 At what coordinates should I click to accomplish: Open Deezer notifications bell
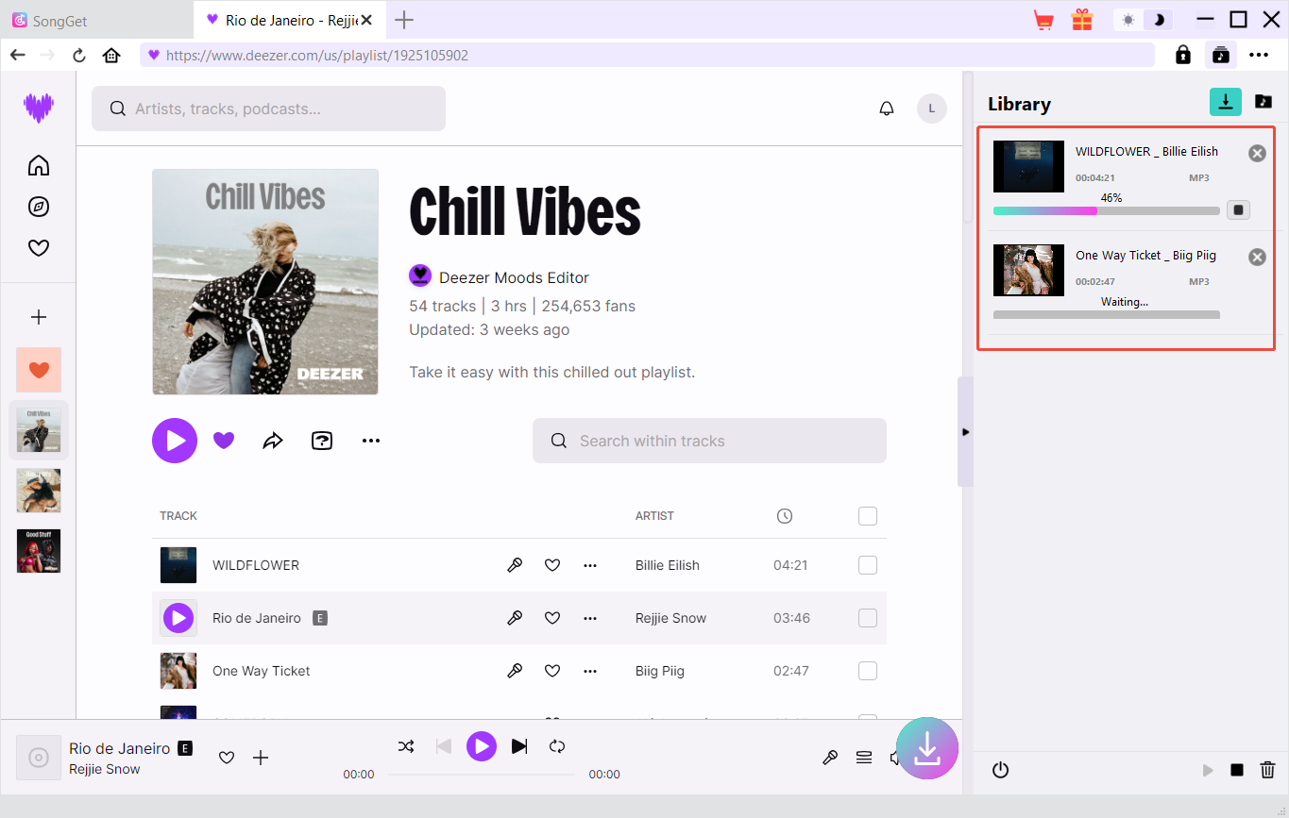(x=886, y=109)
